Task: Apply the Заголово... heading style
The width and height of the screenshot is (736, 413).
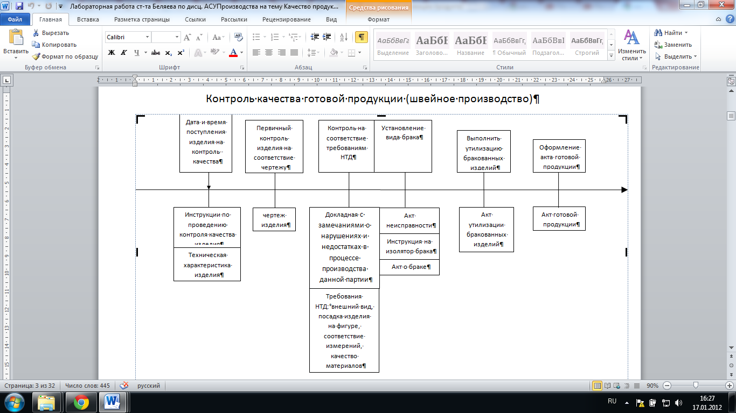Action: click(432, 45)
